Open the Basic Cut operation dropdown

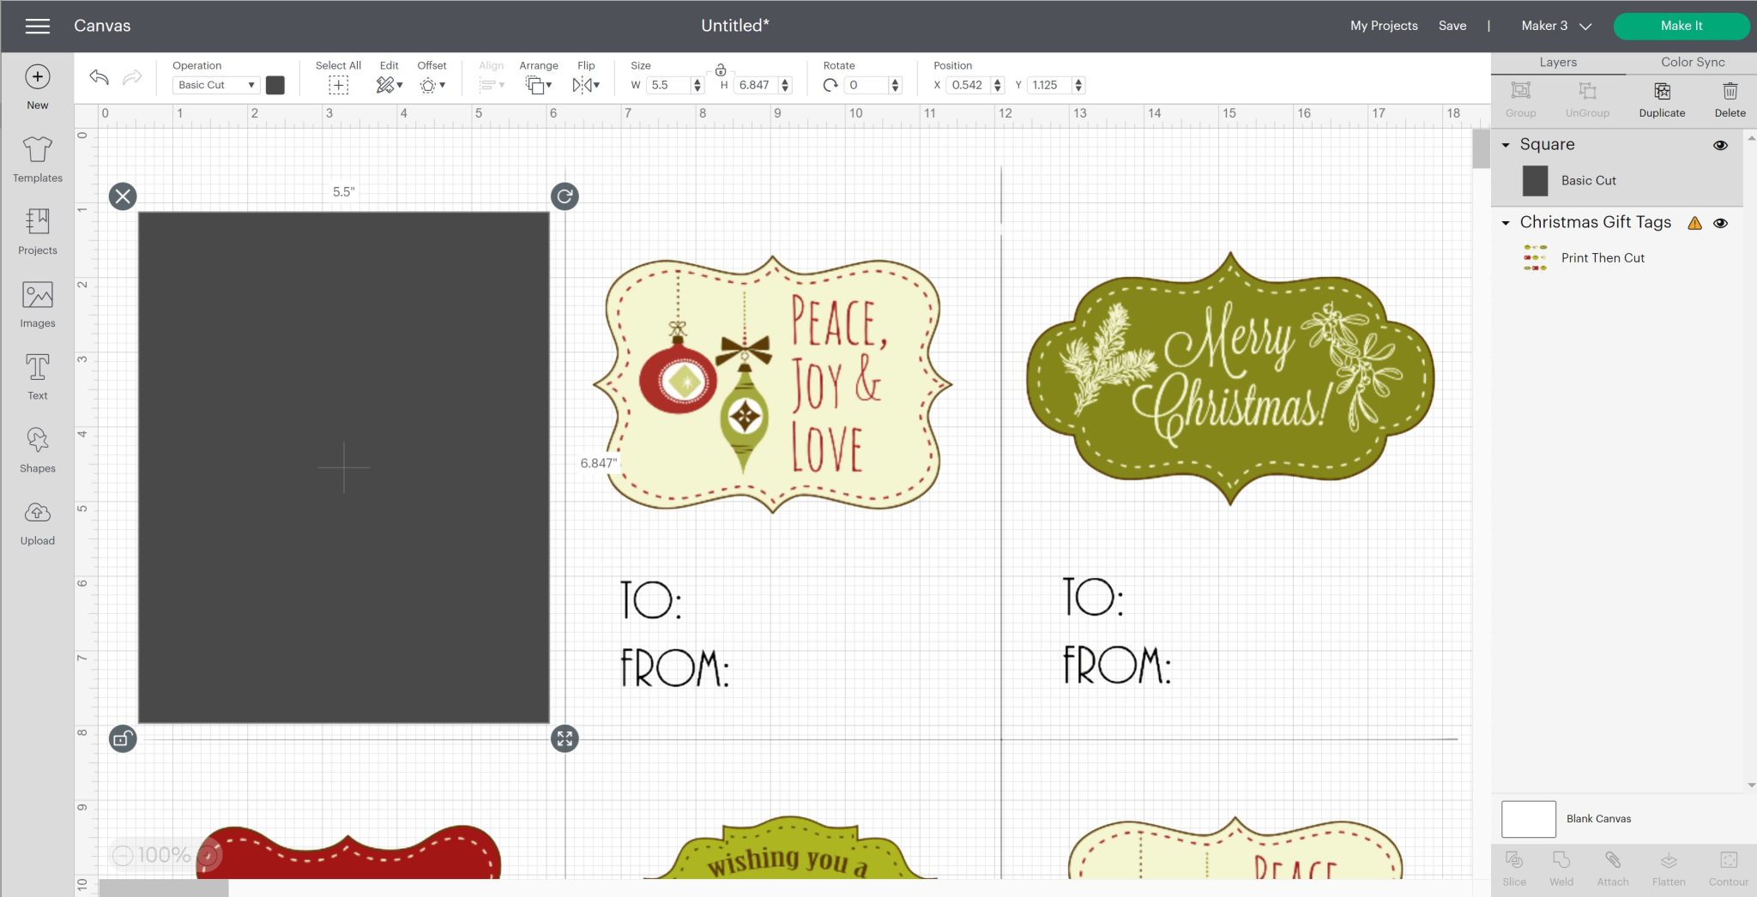(x=215, y=84)
